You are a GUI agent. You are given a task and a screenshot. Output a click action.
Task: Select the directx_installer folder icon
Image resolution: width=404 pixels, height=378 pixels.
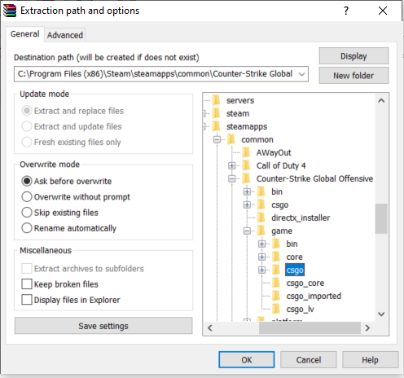261,218
